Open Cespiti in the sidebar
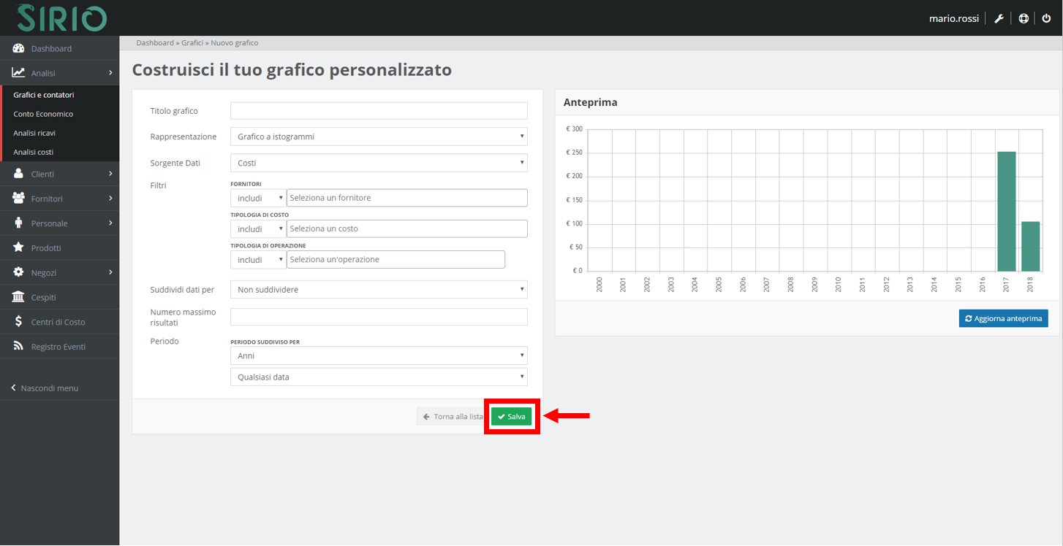Viewport: 1063px width, 546px height. [x=43, y=297]
